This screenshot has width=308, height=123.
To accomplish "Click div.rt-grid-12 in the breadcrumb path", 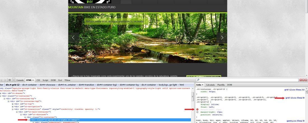I will click(x=13, y=85).
